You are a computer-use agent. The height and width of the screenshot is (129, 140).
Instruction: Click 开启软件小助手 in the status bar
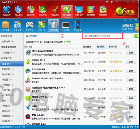(119, 127)
